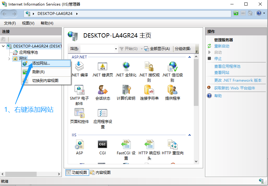This screenshot has height=186, width=268.
Task: Choose 刷新(R) from context menu
Action: (x=46, y=72)
